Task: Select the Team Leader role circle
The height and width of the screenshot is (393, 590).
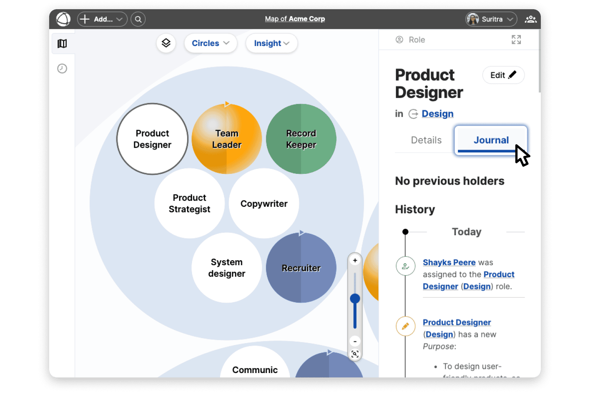Action: pos(227,139)
